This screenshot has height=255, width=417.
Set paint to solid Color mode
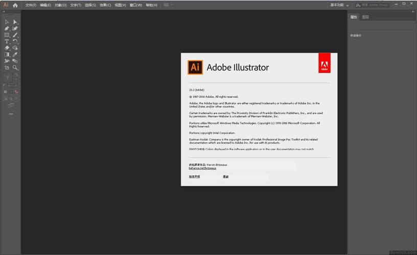[5, 92]
